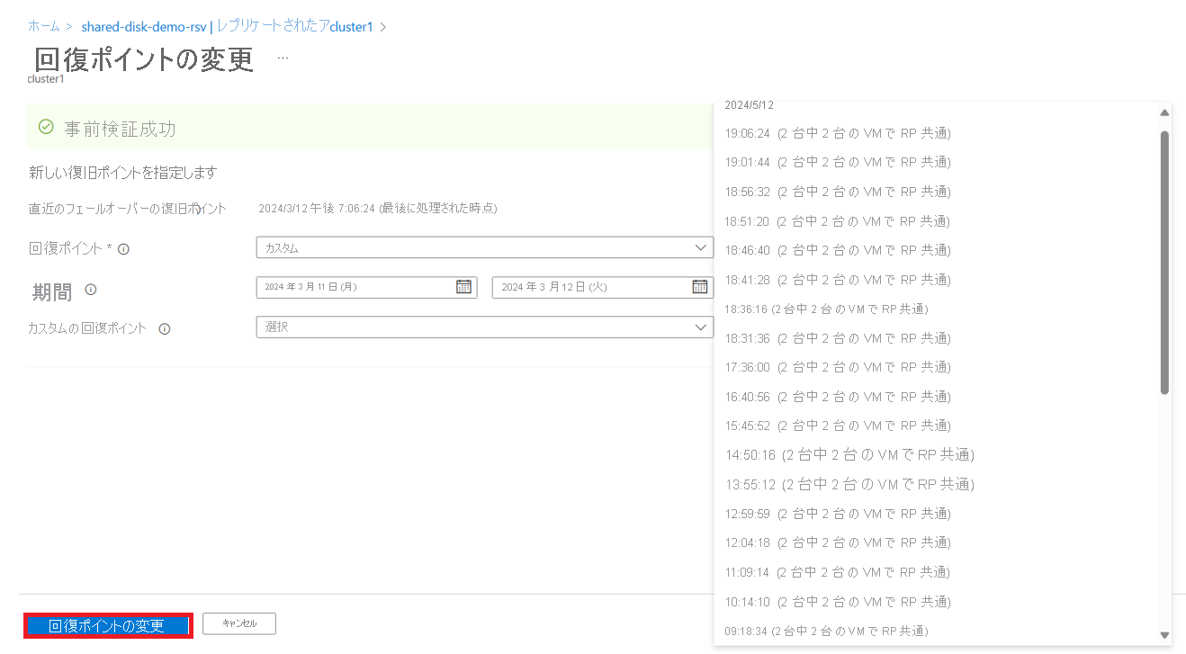This screenshot has width=1186, height=654.
Task: Open calendar for start date 3月11日
Action: (463, 287)
